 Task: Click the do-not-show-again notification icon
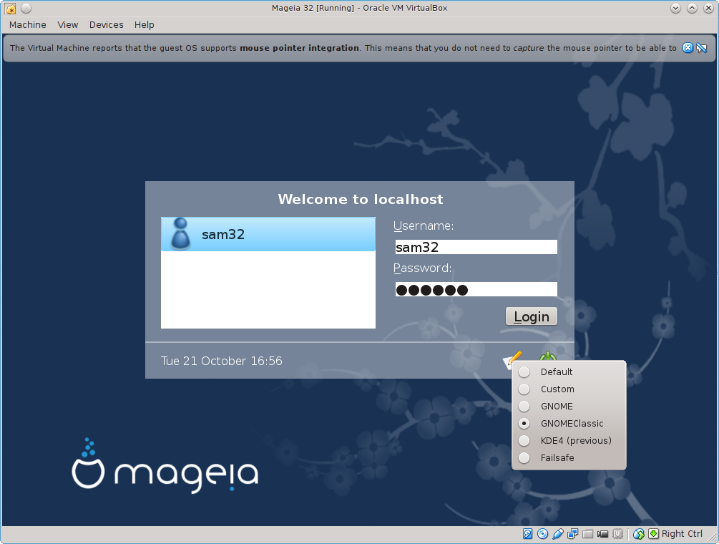click(702, 48)
